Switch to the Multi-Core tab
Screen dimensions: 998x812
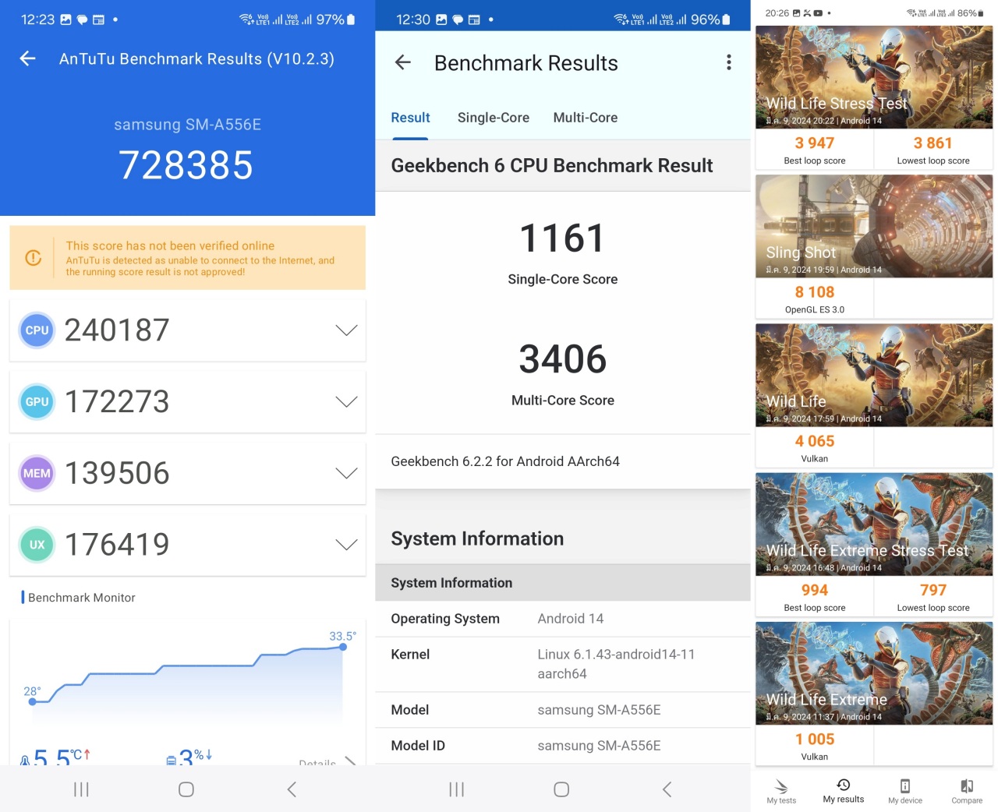point(586,118)
